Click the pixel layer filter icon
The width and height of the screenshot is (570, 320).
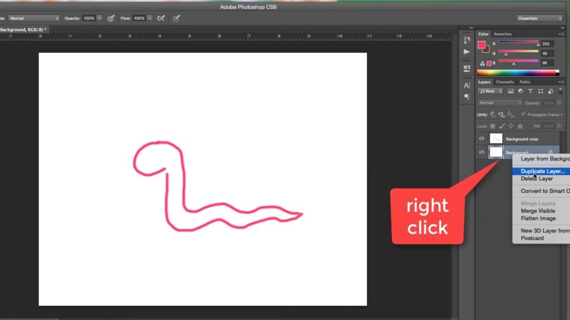(511, 91)
